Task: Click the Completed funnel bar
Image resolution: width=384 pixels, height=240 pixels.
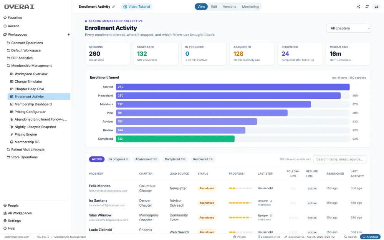Action: point(175,139)
